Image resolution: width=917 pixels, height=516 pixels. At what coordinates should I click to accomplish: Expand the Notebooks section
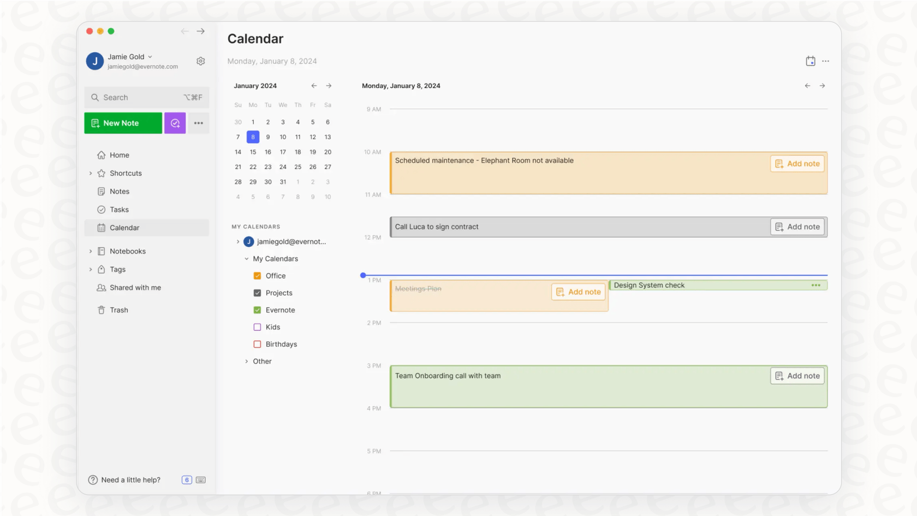click(x=91, y=251)
